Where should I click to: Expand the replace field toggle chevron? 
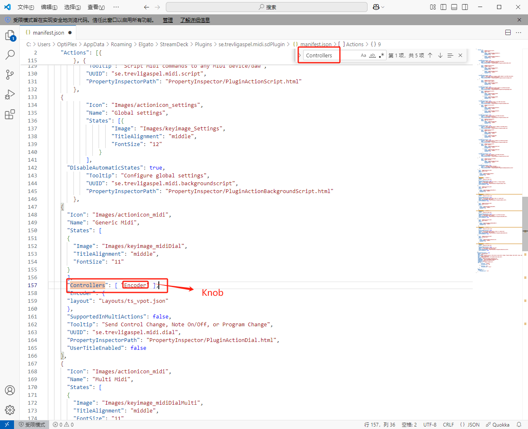click(x=300, y=55)
